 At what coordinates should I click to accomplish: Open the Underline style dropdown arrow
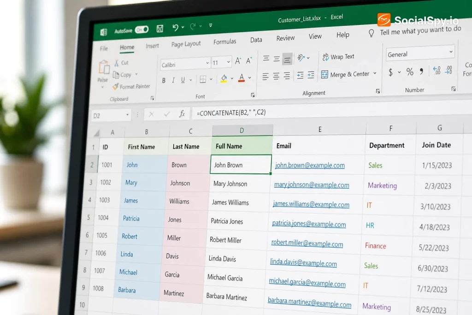[x=190, y=80]
